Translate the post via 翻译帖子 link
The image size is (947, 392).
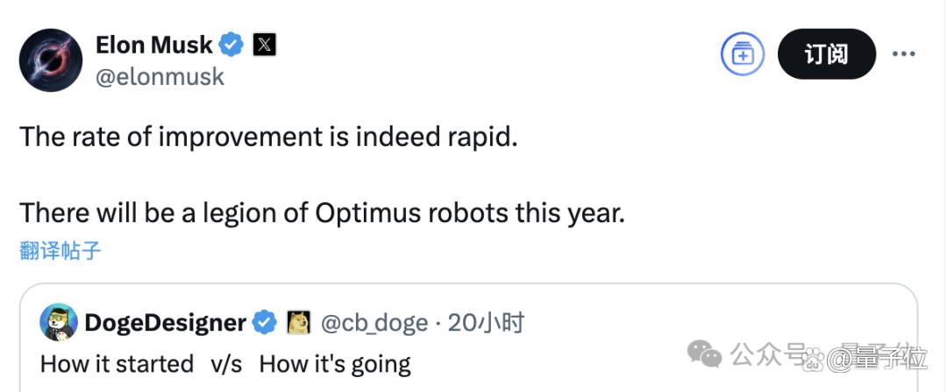(x=60, y=250)
